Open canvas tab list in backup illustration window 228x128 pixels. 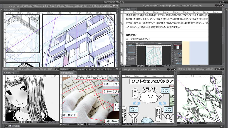(175, 72)
